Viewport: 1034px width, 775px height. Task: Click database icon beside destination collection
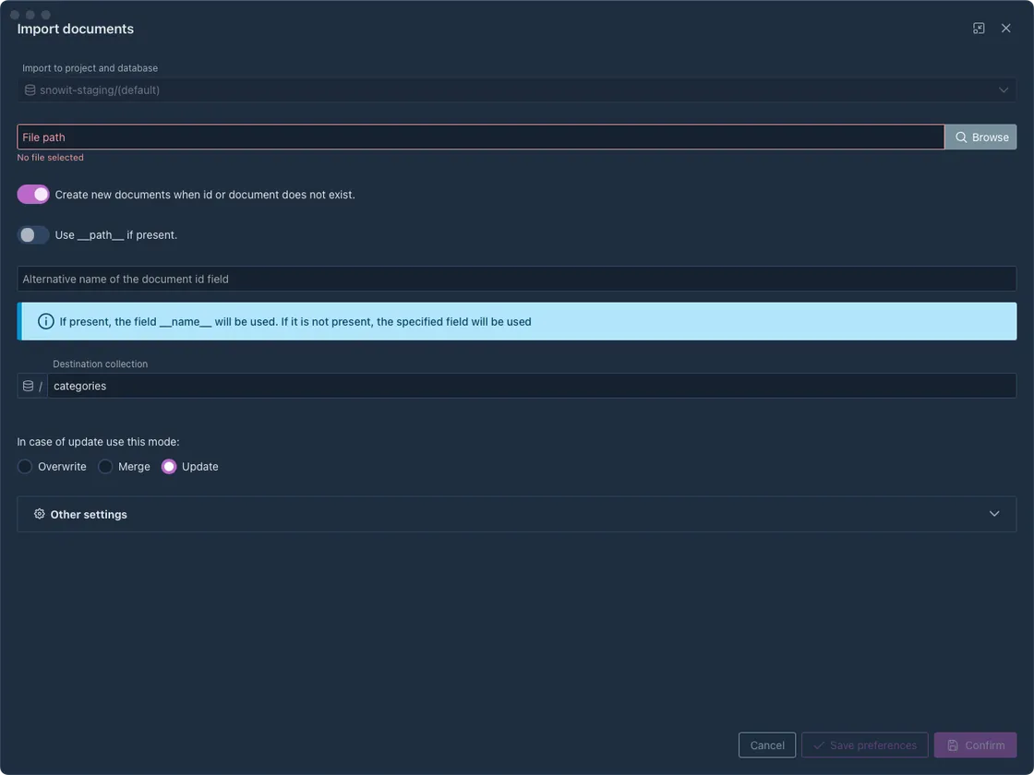pyautogui.click(x=29, y=387)
